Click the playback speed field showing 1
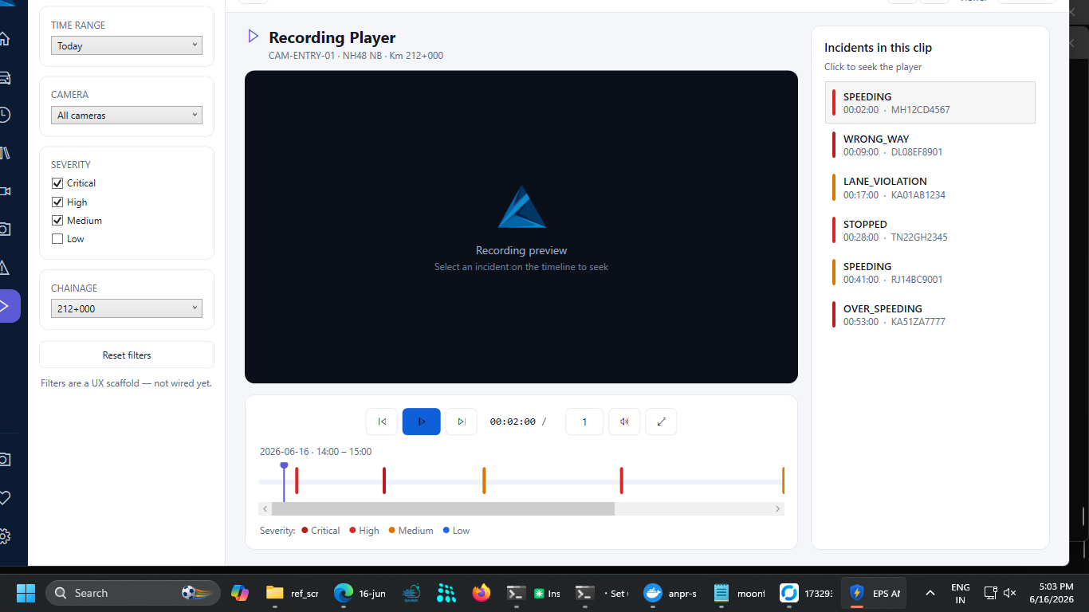 (x=584, y=422)
